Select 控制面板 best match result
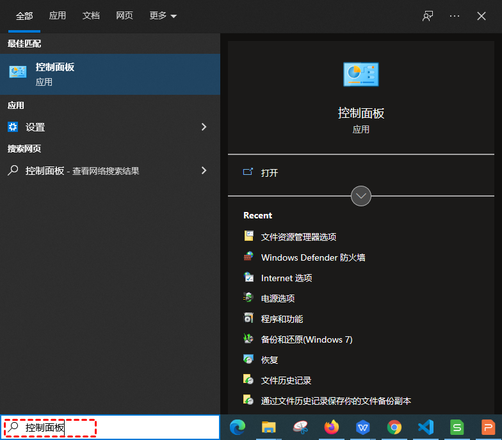Image resolution: width=502 pixels, height=440 pixels. tap(110, 74)
